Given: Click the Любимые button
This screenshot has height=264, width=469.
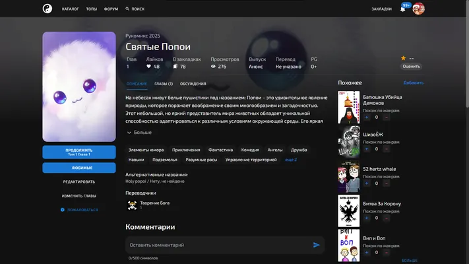Looking at the screenshot, I should pyautogui.click(x=79, y=168).
